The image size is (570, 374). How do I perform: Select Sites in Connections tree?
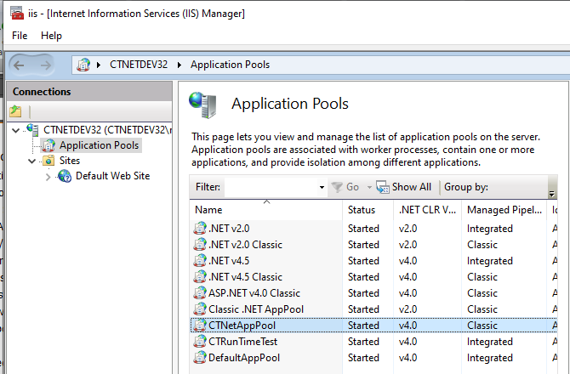(x=70, y=161)
